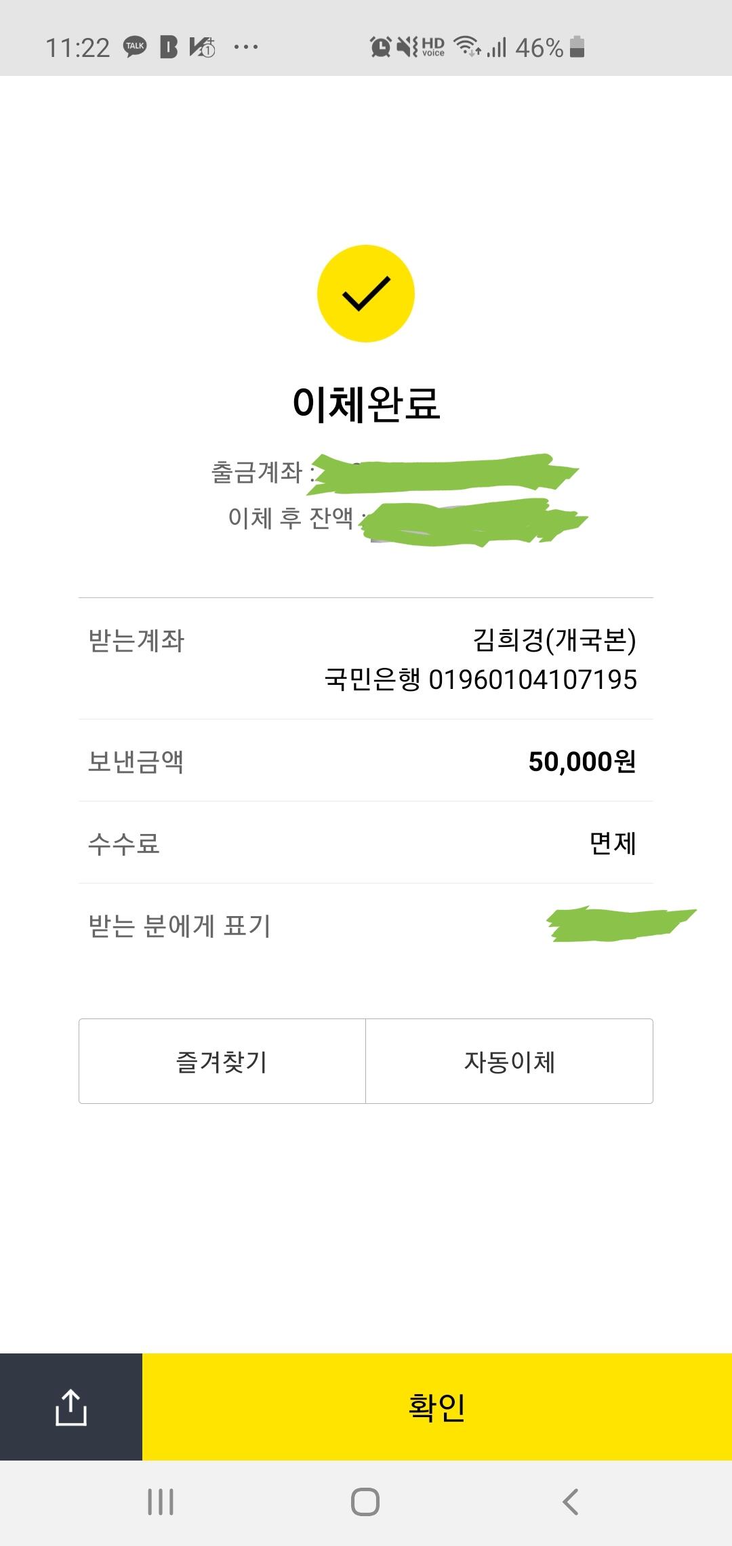
Task: Tap the 50,000원 sent amount
Action: coord(582,761)
